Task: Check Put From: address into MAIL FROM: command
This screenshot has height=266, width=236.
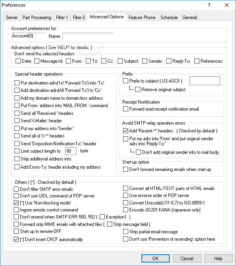Action: coord(17,106)
